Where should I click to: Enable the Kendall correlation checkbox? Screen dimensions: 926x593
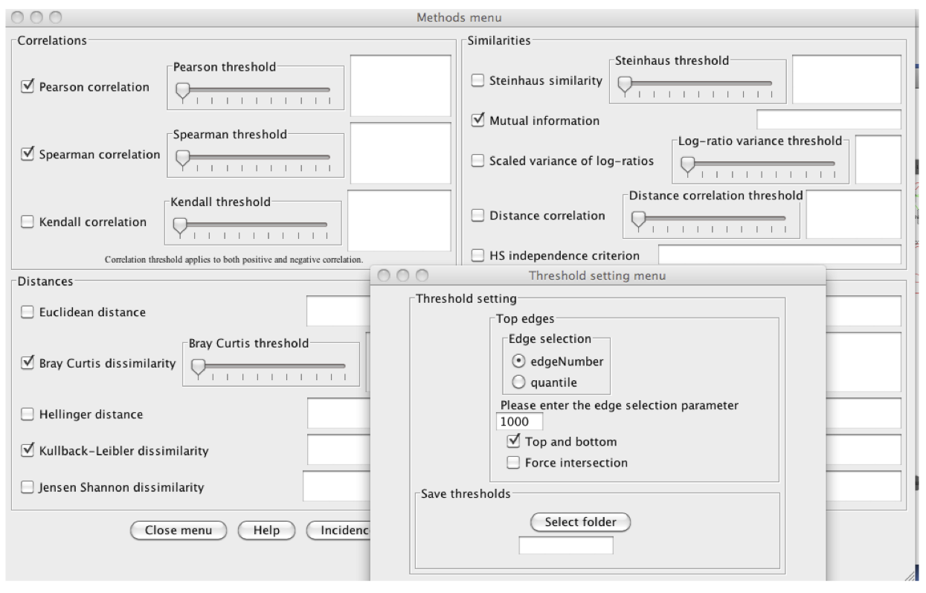[x=28, y=222]
